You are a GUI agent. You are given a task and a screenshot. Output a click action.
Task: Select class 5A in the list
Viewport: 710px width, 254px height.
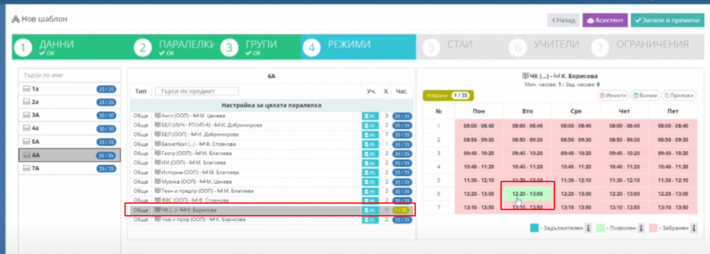click(x=69, y=141)
